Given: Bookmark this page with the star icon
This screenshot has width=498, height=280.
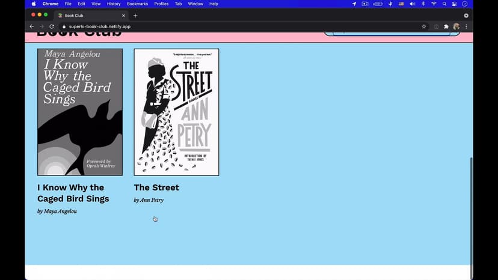Looking at the screenshot, I should pos(423,26).
